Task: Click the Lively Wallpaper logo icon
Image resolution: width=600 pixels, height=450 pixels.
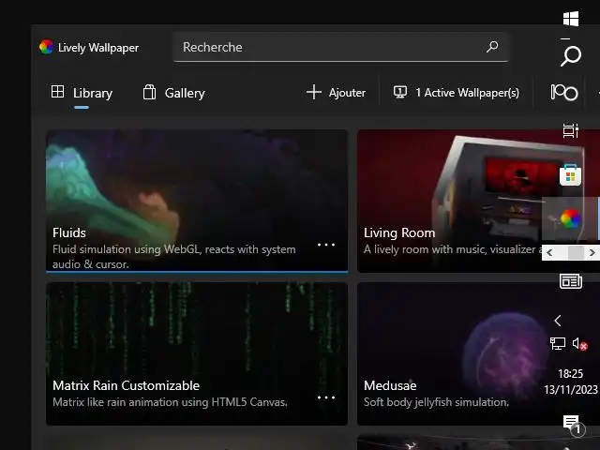Action: coord(46,47)
